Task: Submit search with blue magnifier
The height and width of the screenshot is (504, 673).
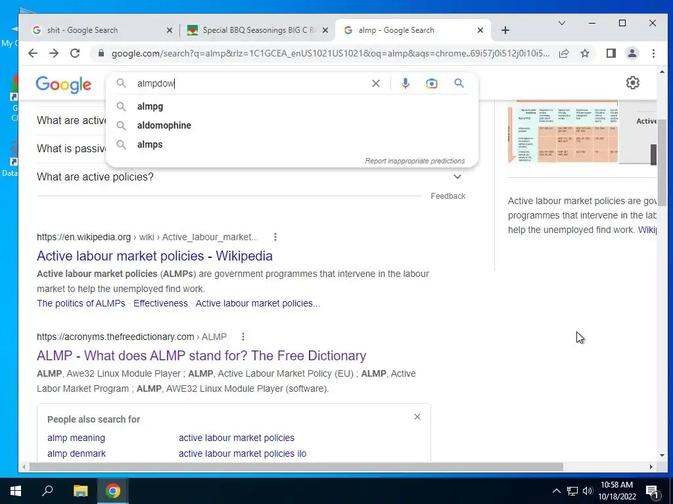Action: pos(459,83)
